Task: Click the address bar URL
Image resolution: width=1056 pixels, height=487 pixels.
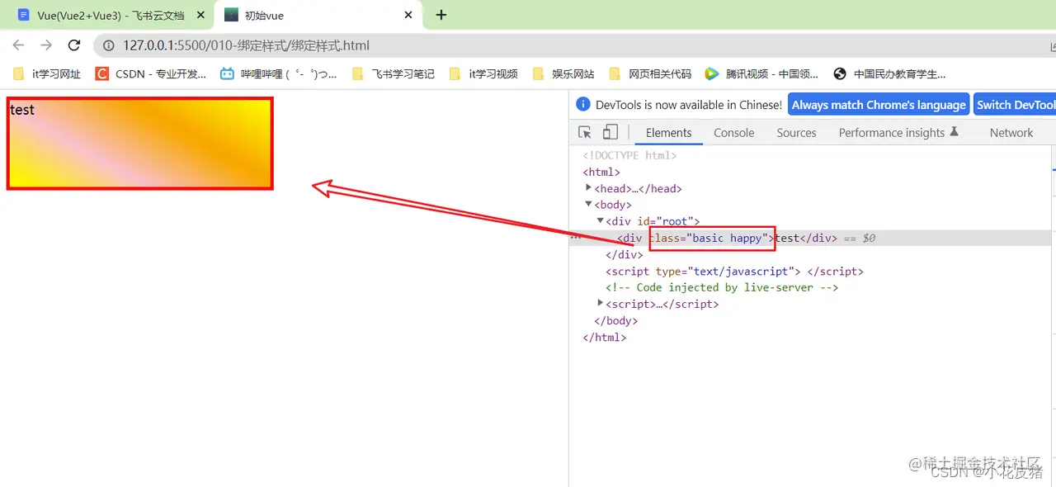Action: point(247,46)
